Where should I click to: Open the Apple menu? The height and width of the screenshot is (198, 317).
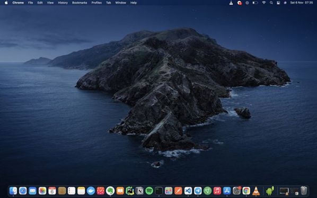tap(6, 3)
